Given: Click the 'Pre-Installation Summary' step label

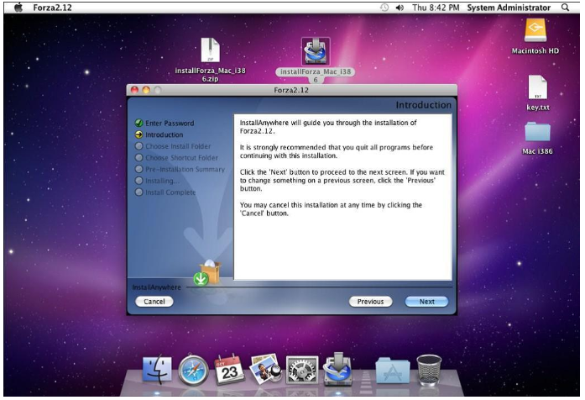Looking at the screenshot, I should pos(185,169).
